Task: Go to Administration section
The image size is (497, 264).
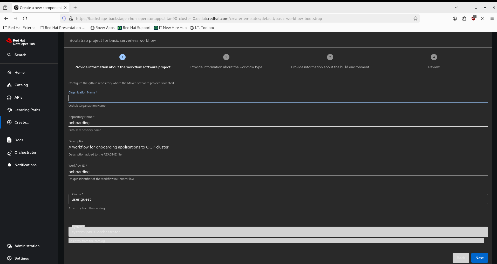Action: click(x=27, y=246)
